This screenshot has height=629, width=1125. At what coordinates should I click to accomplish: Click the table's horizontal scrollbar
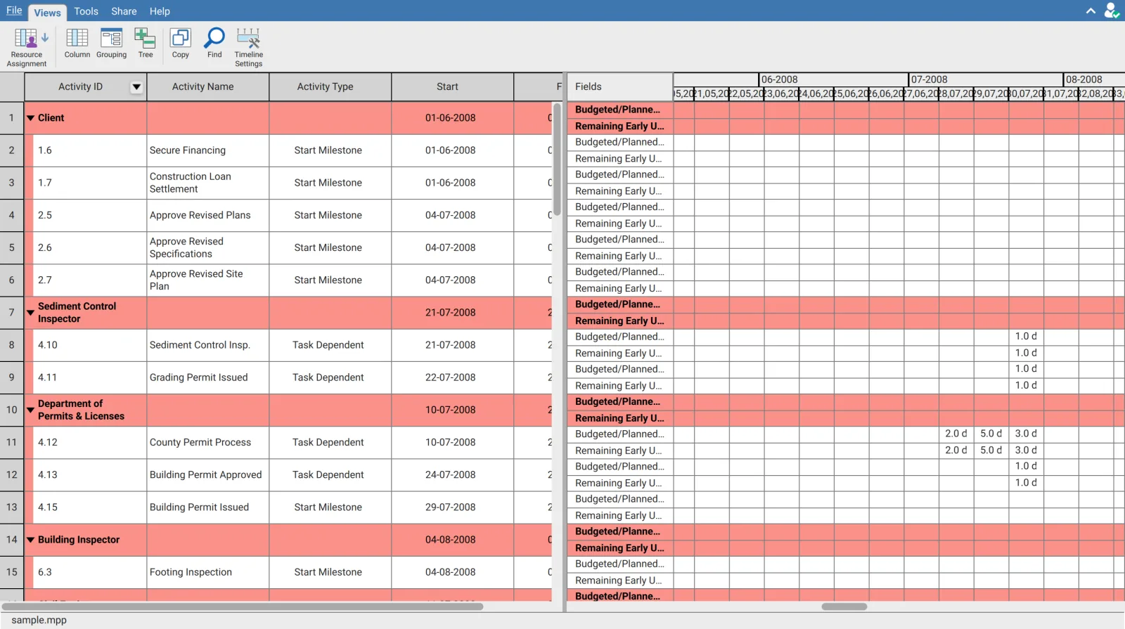pos(243,607)
